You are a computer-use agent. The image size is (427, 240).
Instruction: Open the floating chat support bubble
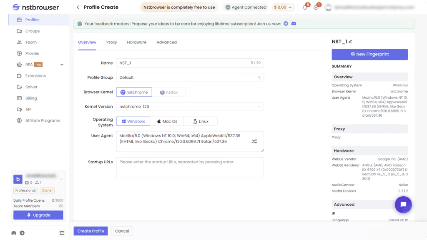[403, 205]
